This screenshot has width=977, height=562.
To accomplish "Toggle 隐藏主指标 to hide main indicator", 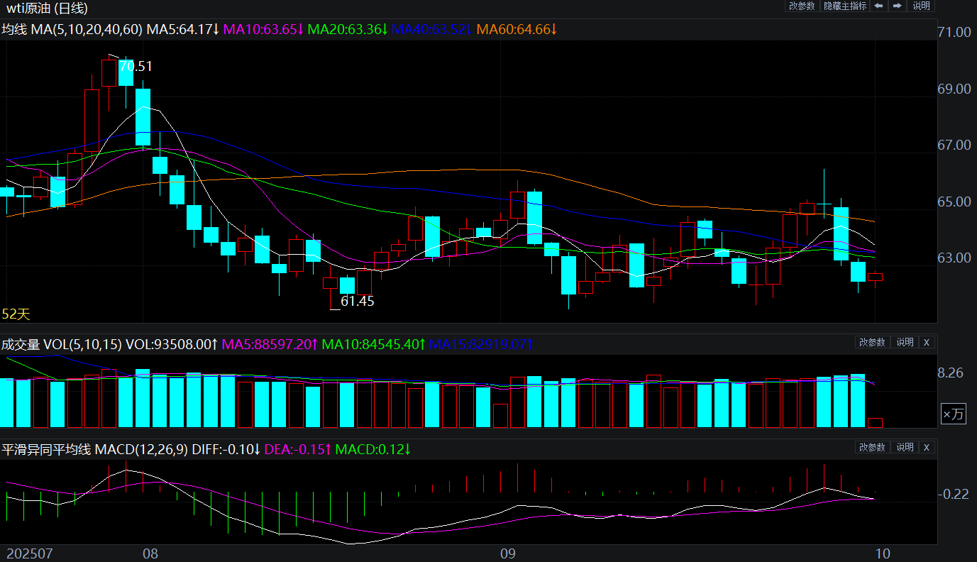I will (x=844, y=6).
